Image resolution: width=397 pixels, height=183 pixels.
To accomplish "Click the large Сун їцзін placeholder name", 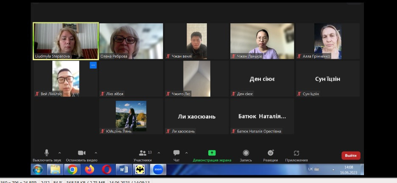I will click(327, 79).
